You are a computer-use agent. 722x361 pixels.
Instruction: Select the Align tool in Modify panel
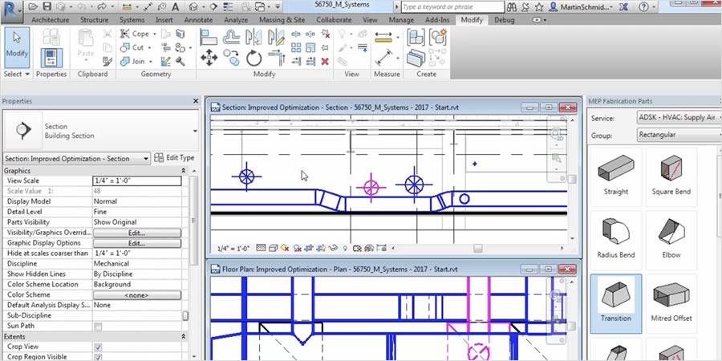click(x=209, y=37)
